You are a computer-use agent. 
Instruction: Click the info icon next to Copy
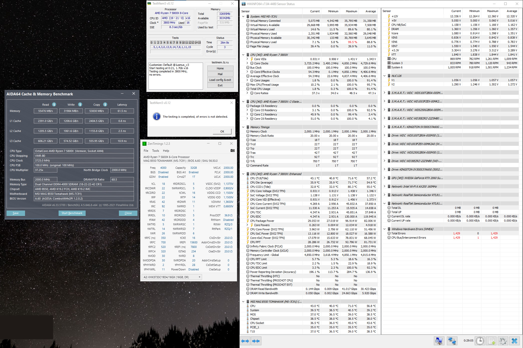pos(105,104)
